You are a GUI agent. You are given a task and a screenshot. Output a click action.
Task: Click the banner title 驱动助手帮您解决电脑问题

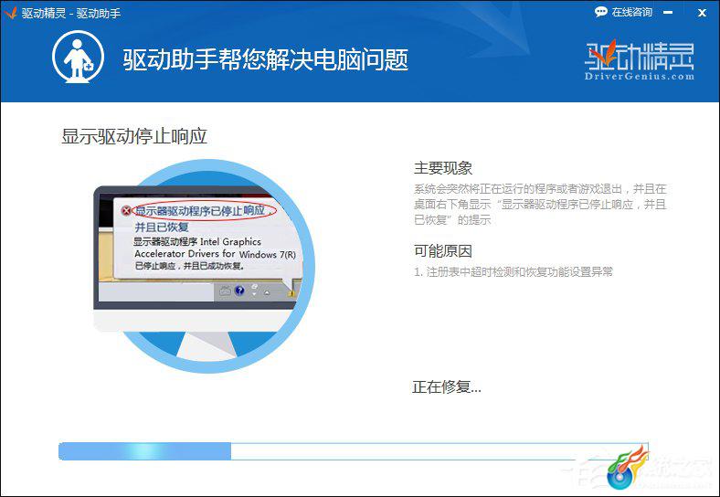(265, 59)
